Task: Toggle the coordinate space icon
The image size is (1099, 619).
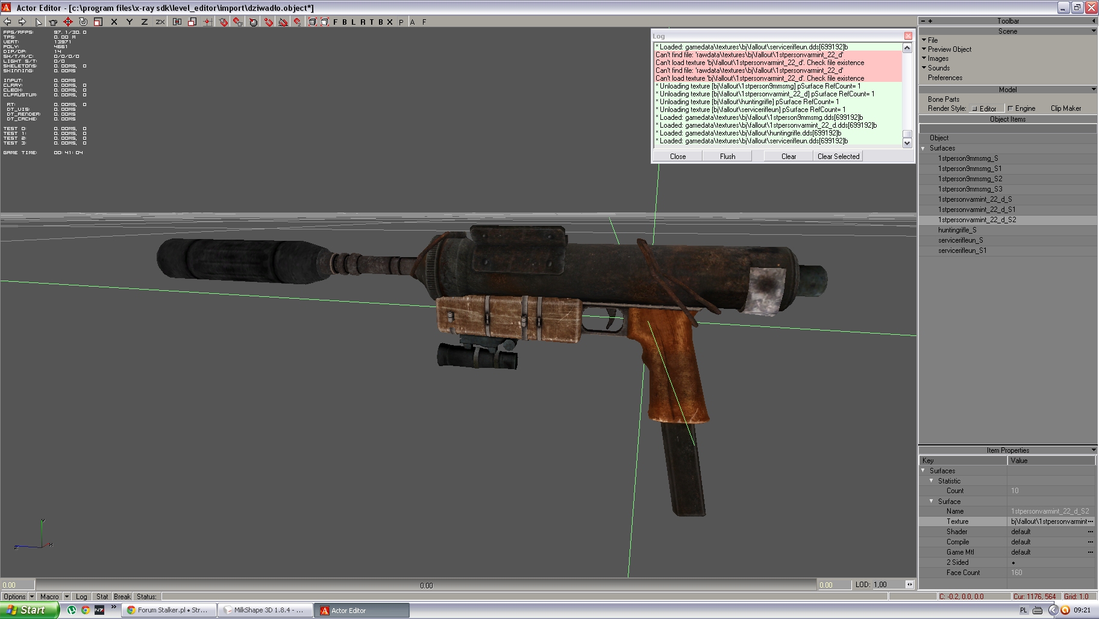Action: [x=177, y=22]
